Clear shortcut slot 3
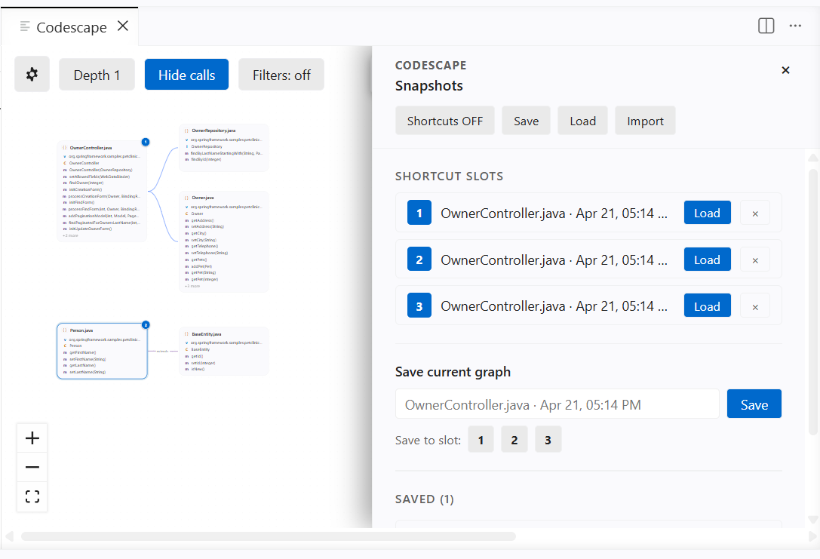820x559 pixels. (x=755, y=306)
